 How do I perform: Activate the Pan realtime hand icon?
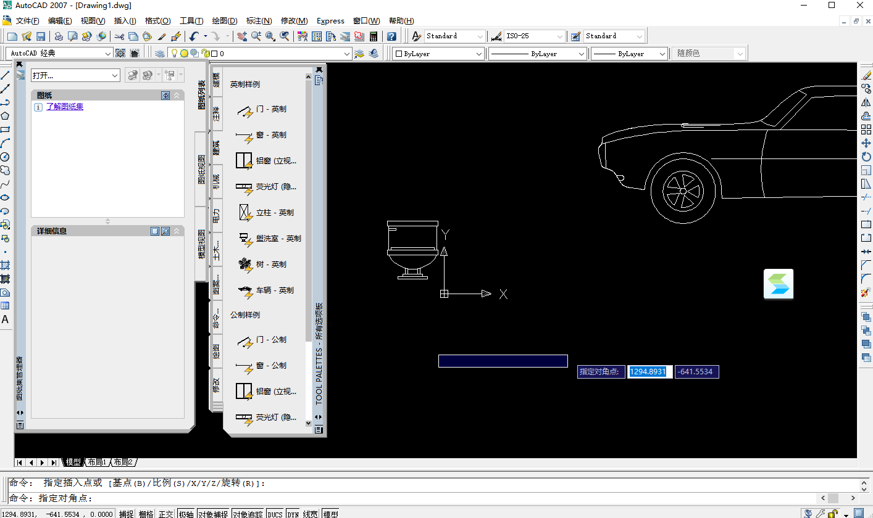242,36
